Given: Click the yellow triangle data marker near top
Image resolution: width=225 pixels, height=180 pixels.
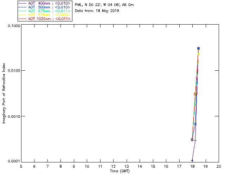Looking at the screenshot, I should coord(199,53).
